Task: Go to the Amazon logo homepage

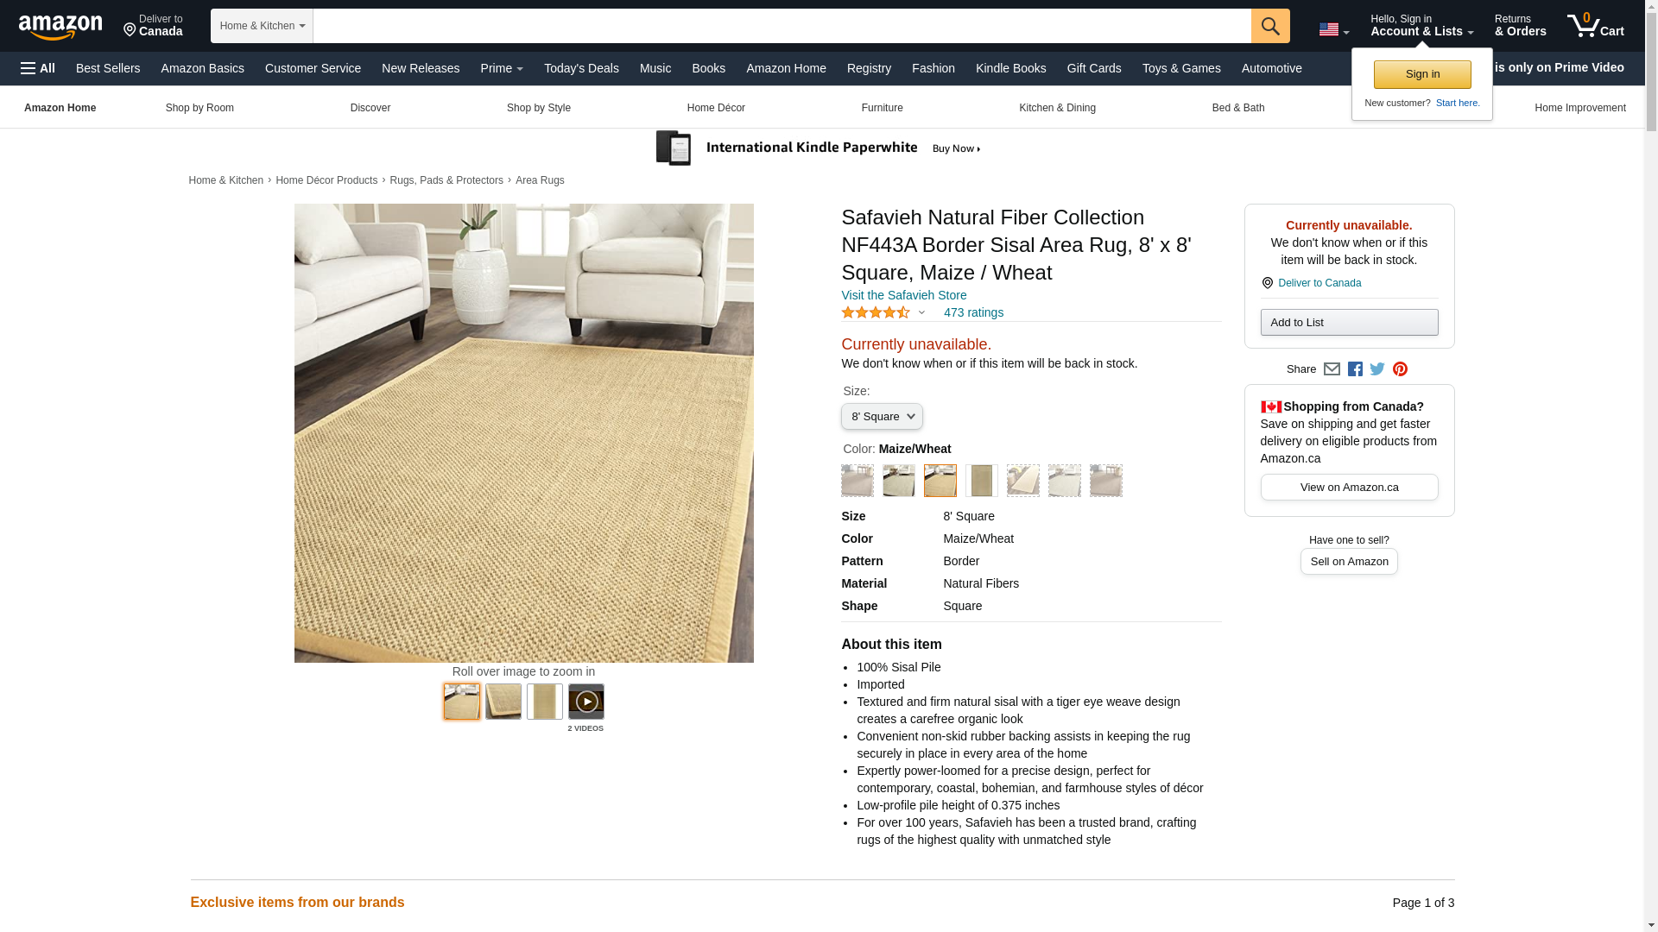Action: [x=60, y=27]
